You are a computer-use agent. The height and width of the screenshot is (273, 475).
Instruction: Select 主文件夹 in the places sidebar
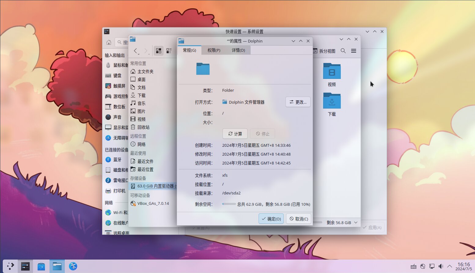[145, 72]
